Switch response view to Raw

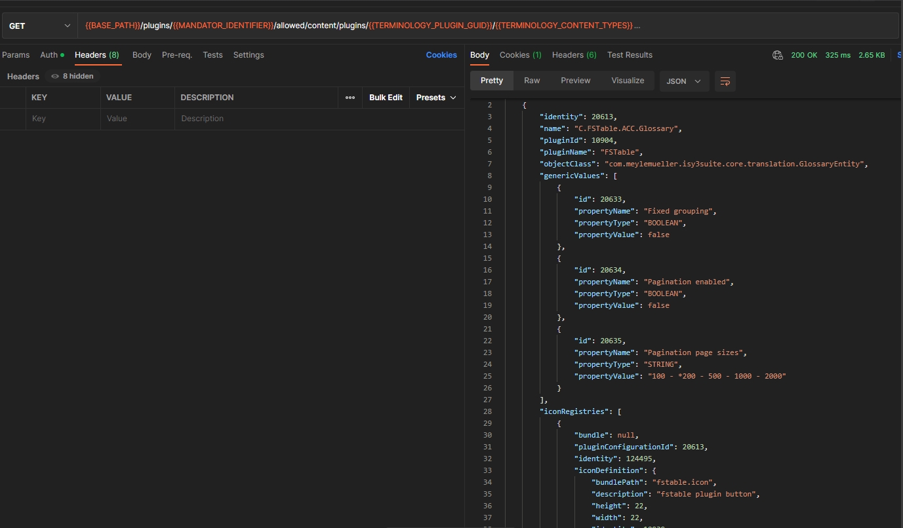coord(532,81)
